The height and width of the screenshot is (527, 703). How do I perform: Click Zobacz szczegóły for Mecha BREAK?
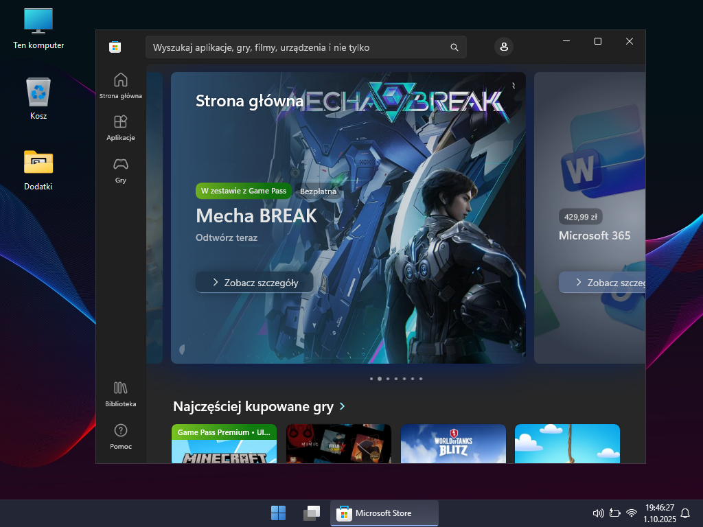click(x=255, y=282)
